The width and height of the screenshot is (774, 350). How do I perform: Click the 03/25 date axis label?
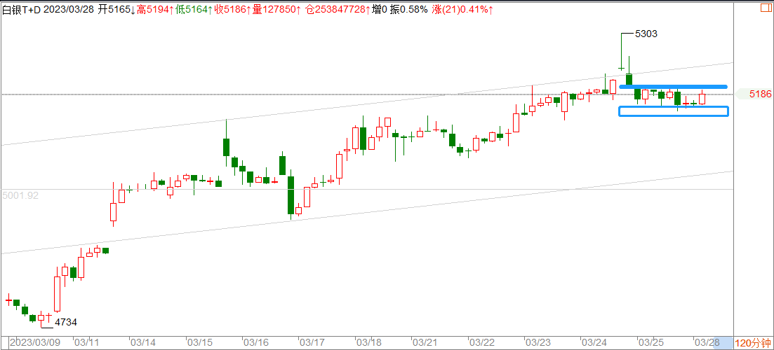[x=650, y=342]
